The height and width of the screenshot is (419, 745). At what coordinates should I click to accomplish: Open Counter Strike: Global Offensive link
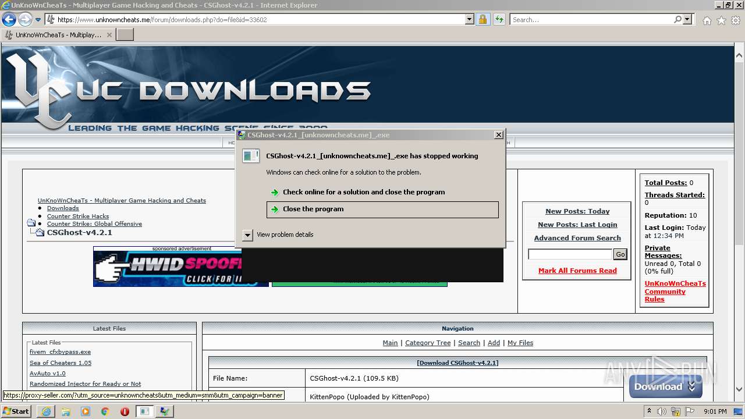point(94,224)
